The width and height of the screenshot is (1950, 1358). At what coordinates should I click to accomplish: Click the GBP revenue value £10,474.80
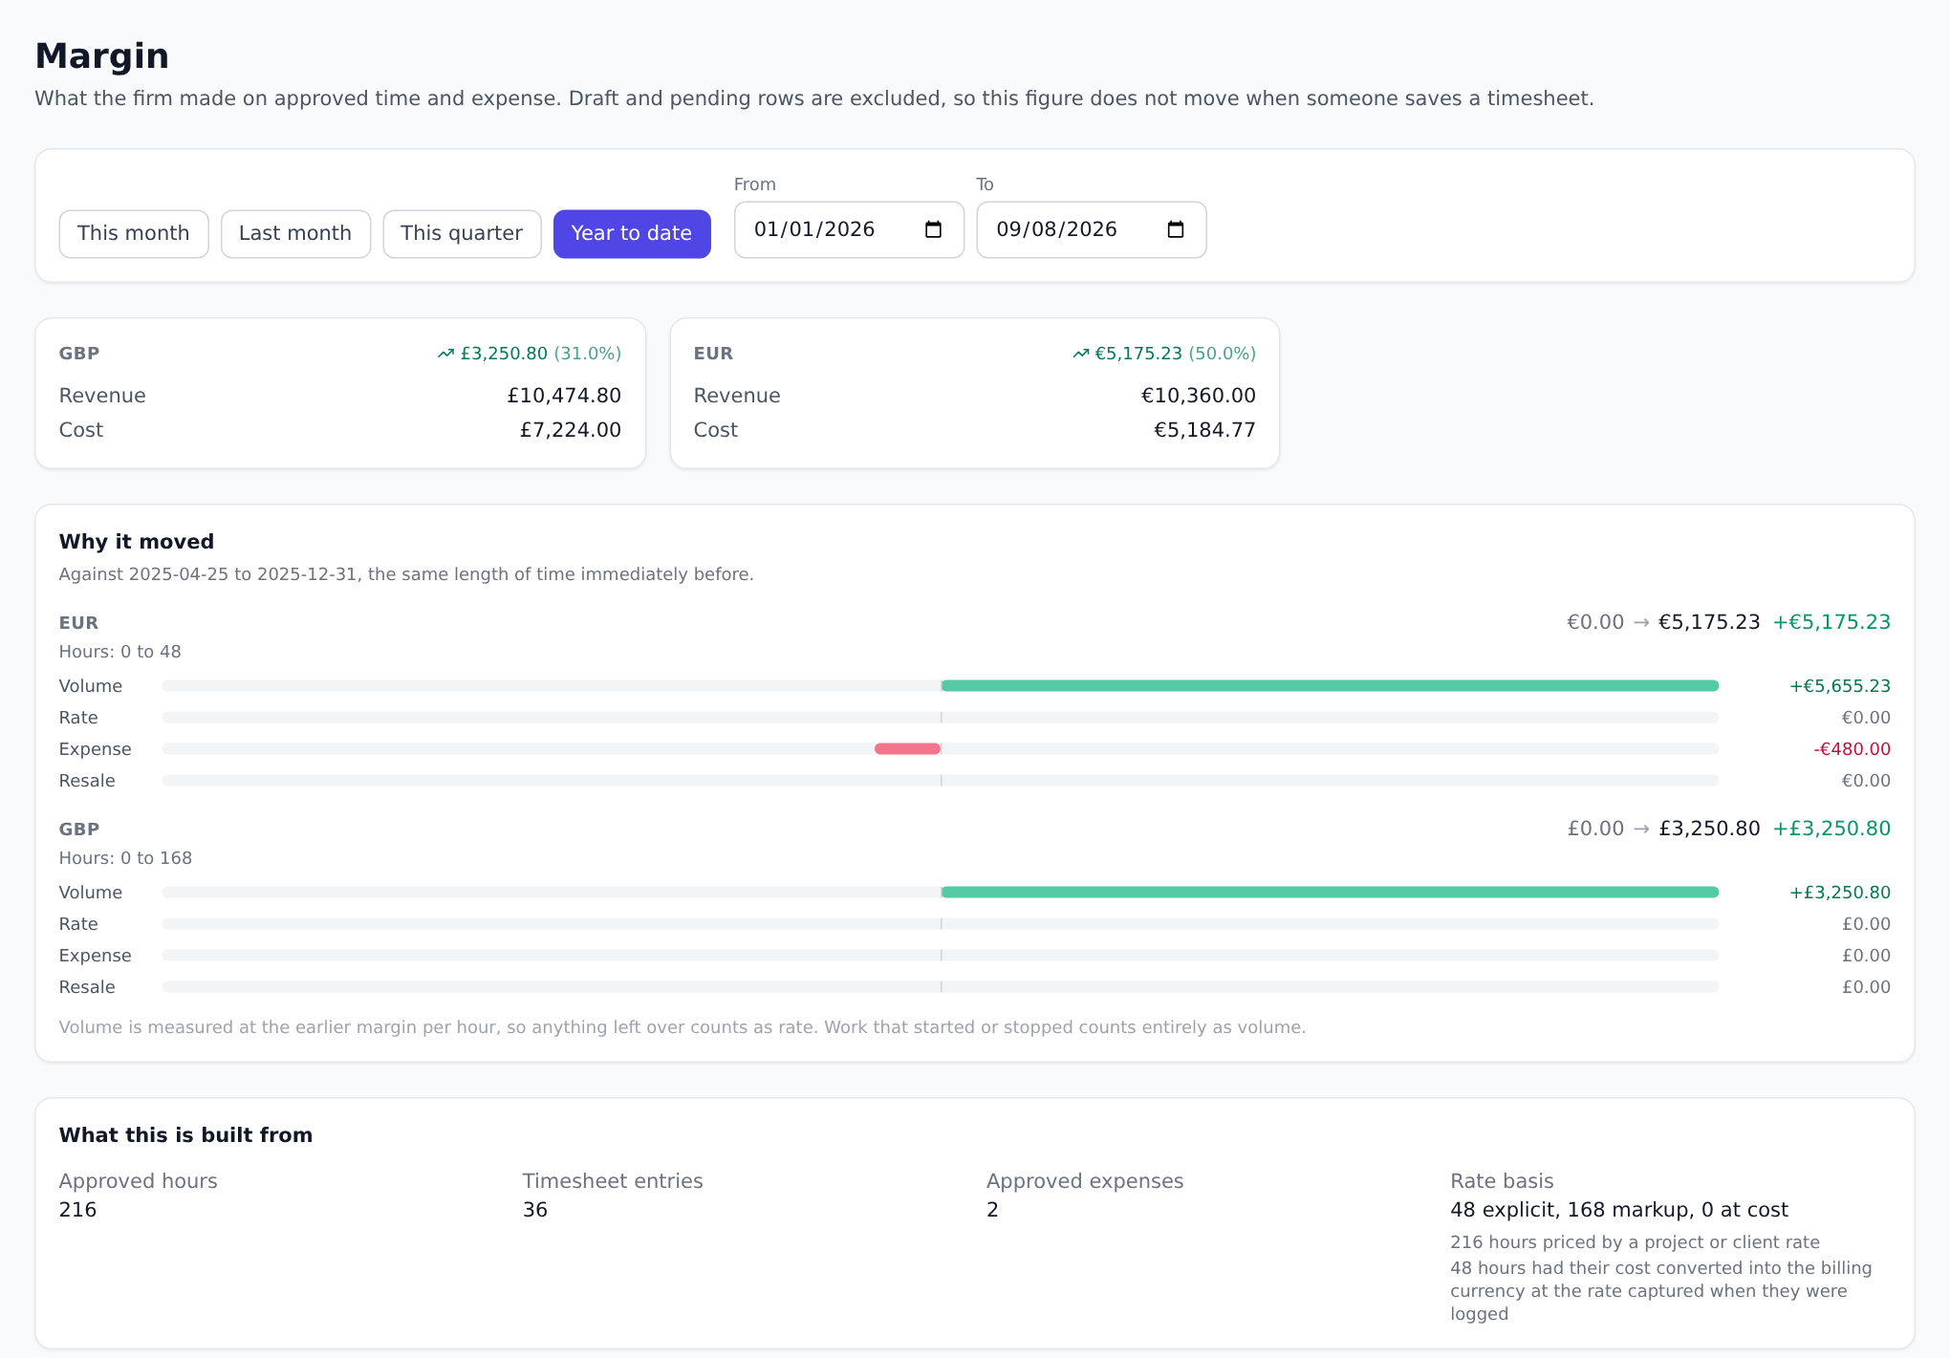pyautogui.click(x=564, y=396)
